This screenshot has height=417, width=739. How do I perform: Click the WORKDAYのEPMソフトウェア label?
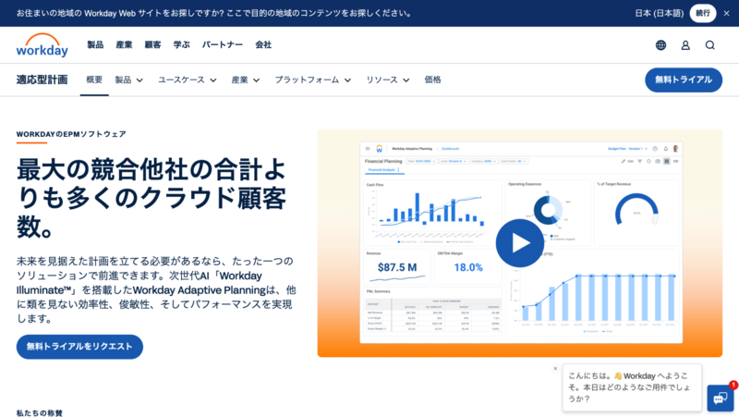(71, 134)
